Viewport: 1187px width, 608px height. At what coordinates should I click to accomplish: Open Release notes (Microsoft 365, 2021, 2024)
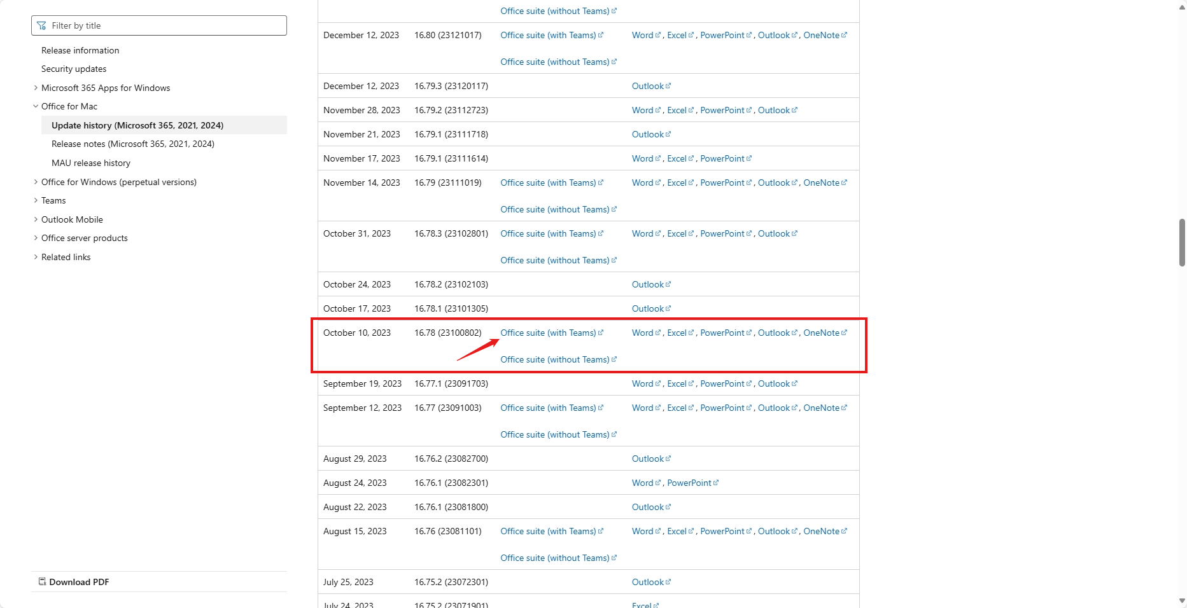pos(133,144)
